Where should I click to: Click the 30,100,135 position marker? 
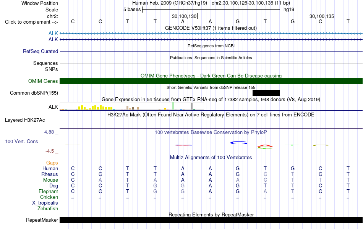click(322, 16)
